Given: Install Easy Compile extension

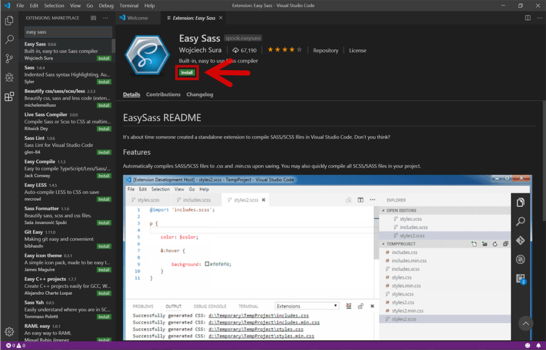Looking at the screenshot, I should 104,176.
